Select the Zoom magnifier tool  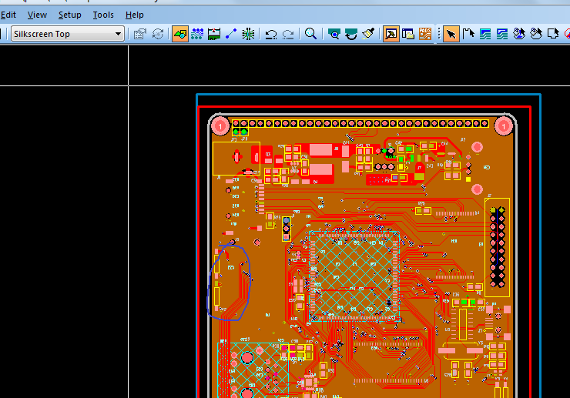[311, 34]
